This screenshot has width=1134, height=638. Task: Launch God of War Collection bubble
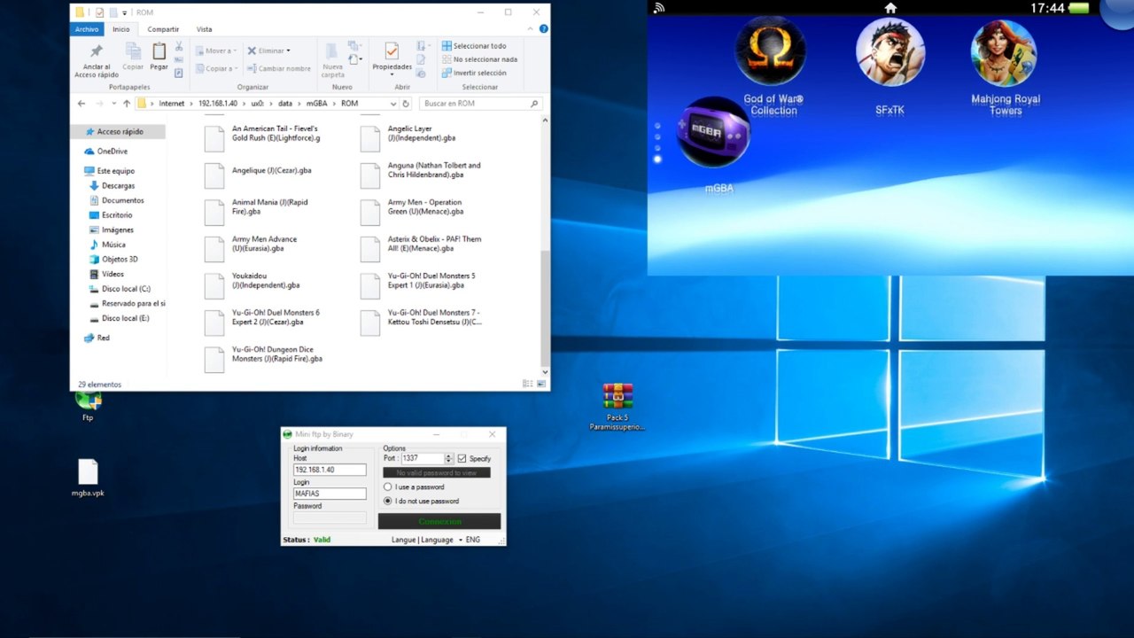pos(771,51)
